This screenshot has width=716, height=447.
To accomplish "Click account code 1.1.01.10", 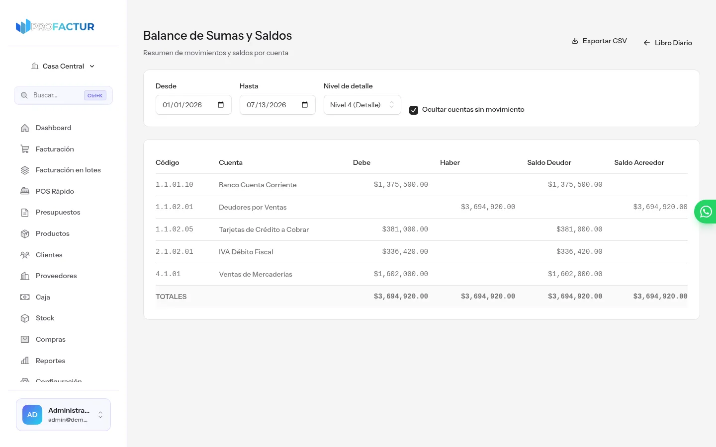I will click(x=175, y=185).
